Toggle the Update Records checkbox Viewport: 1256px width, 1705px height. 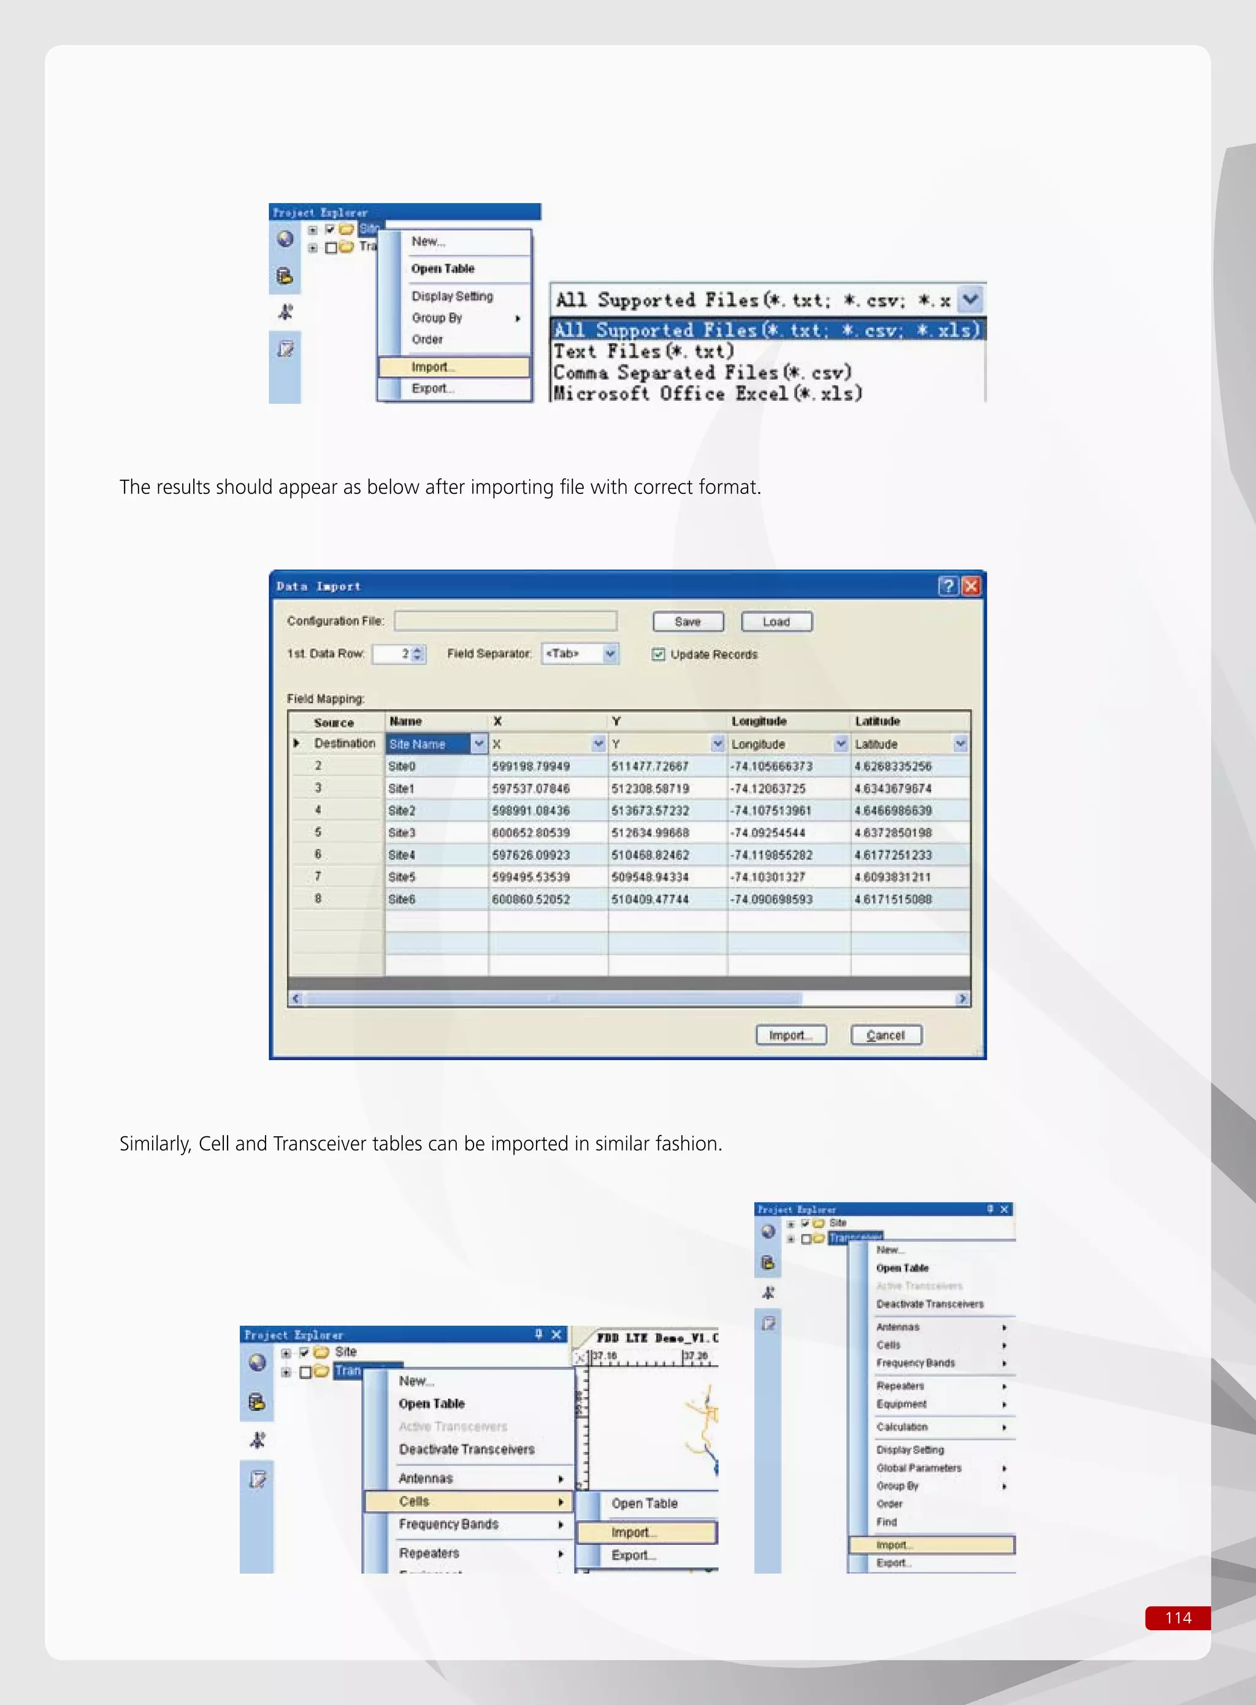click(x=659, y=654)
